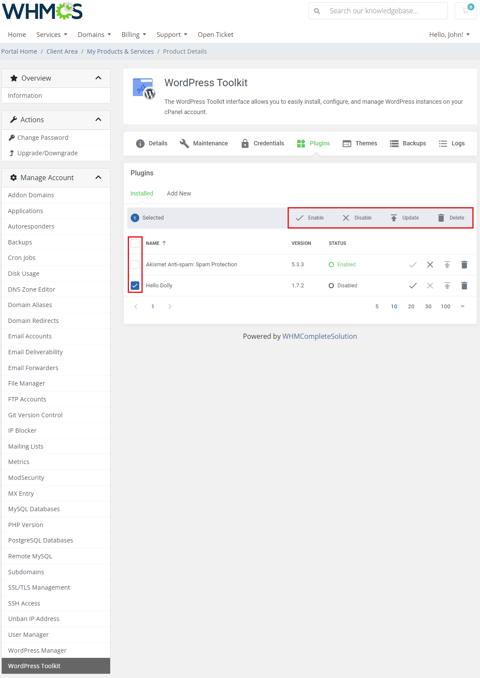Collapse the Overview panel
480x678 pixels.
(98, 78)
